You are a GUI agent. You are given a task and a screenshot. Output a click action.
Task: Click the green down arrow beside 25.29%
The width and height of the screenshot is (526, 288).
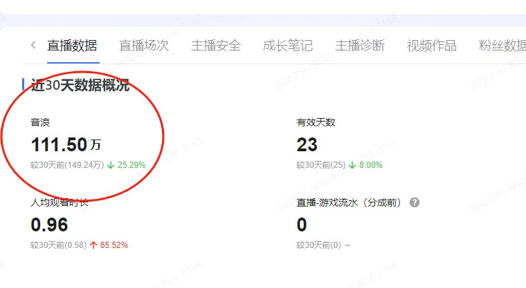pyautogui.click(x=111, y=165)
